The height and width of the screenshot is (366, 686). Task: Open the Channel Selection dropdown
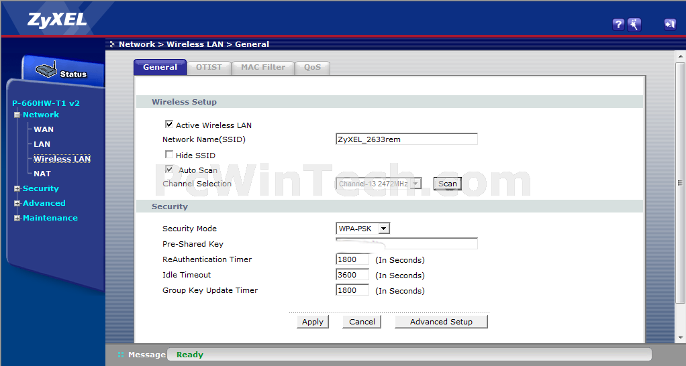point(379,184)
